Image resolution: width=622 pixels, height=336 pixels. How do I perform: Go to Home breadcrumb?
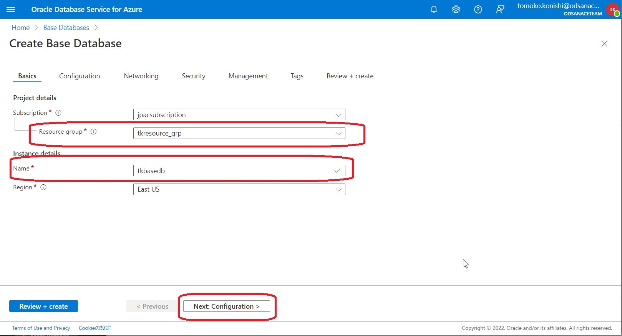pyautogui.click(x=21, y=28)
